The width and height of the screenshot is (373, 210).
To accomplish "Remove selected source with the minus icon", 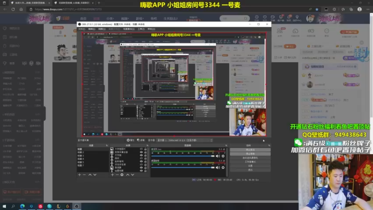I will pos(117,175).
